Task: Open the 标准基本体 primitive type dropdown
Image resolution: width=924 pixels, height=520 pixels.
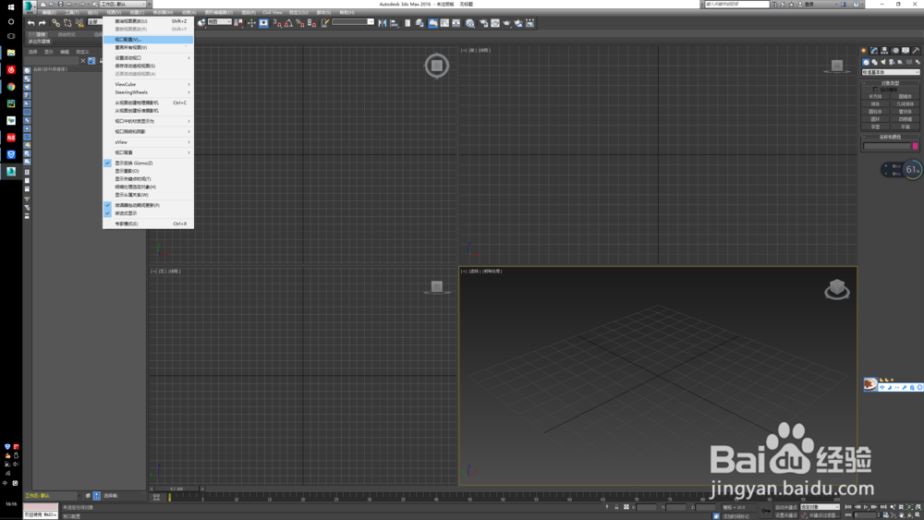Action: click(x=891, y=72)
